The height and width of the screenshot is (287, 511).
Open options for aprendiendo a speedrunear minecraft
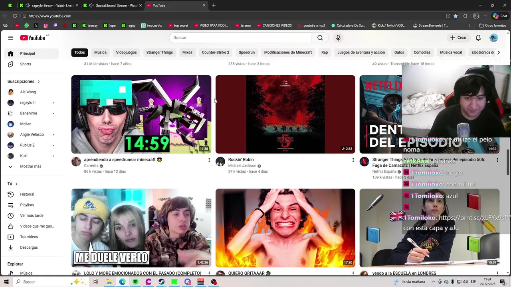pos(209,160)
